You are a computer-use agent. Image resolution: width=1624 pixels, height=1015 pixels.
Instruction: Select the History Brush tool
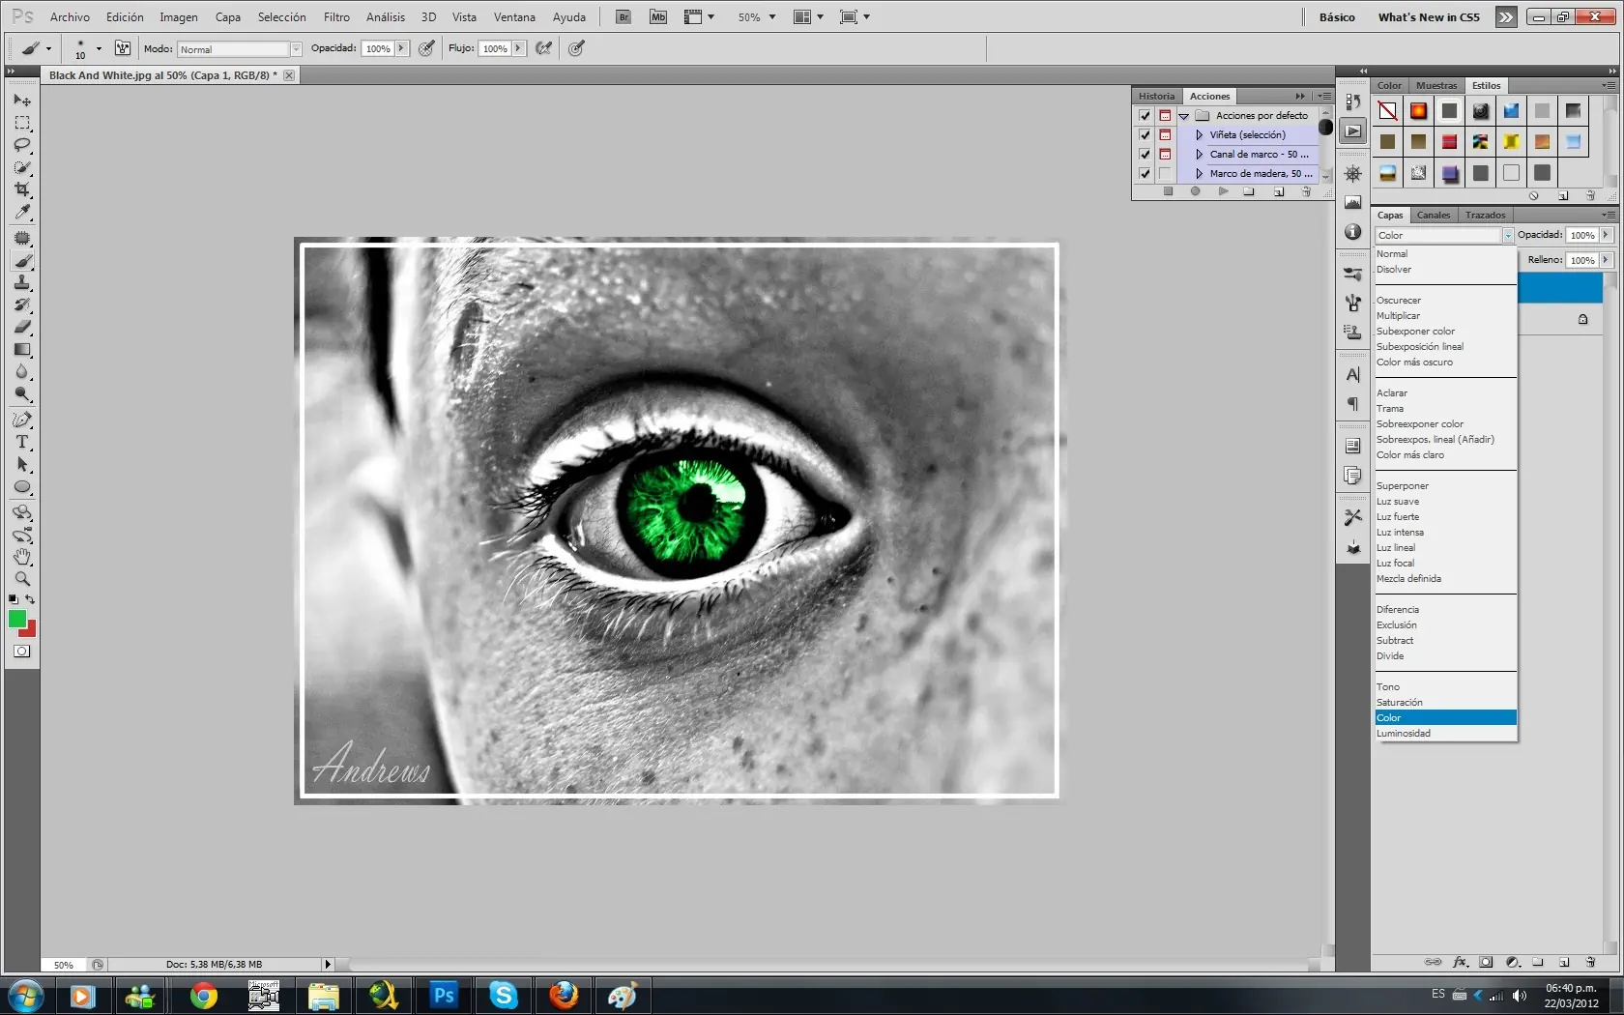tap(22, 305)
